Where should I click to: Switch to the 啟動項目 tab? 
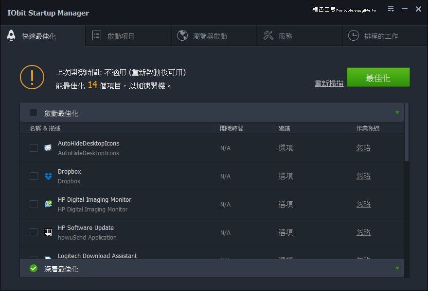(128, 36)
